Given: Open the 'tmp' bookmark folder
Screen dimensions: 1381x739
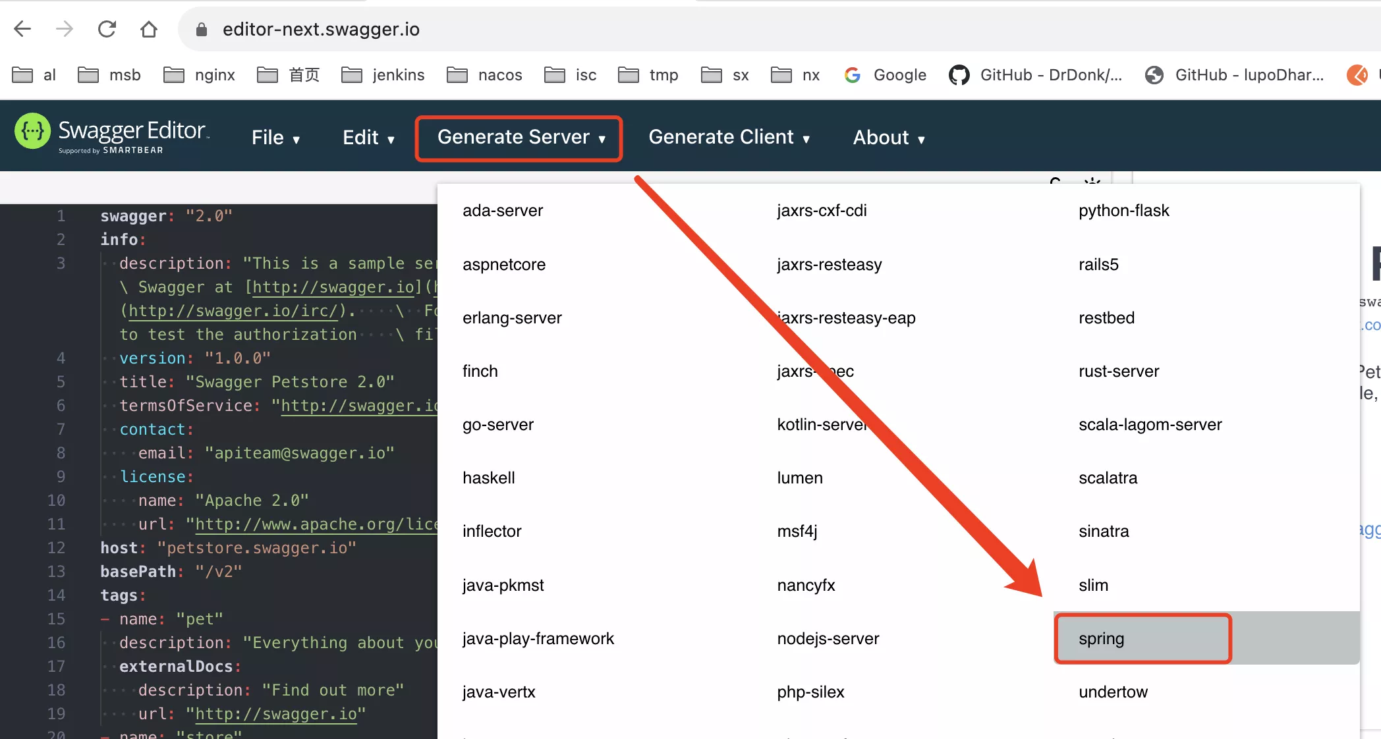Looking at the screenshot, I should [648, 75].
